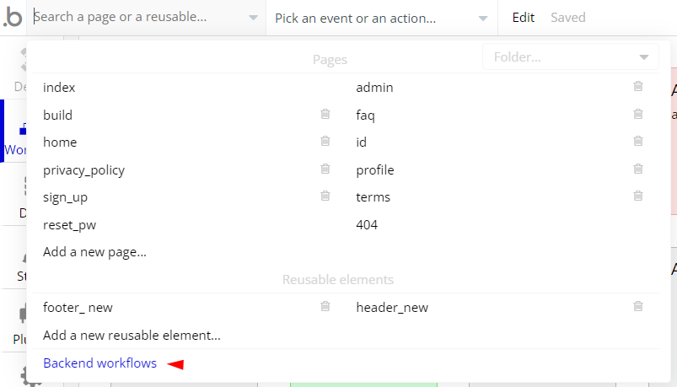This screenshot has height=387, width=677.
Task: Delete the admin page using its trash icon
Action: tap(638, 86)
